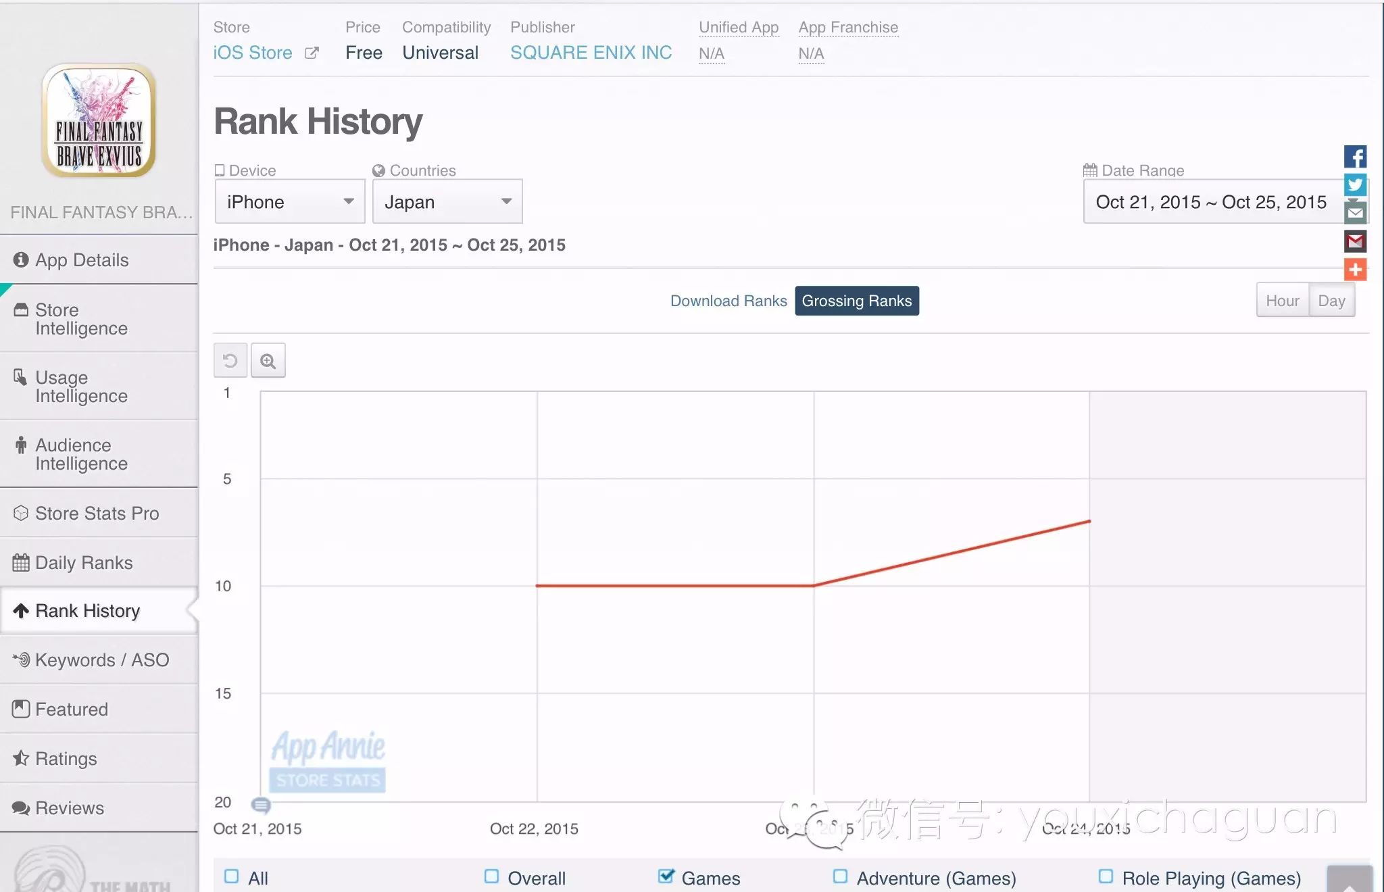The width and height of the screenshot is (1384, 892).
Task: Switch chart granularity to Hour
Action: 1282,301
